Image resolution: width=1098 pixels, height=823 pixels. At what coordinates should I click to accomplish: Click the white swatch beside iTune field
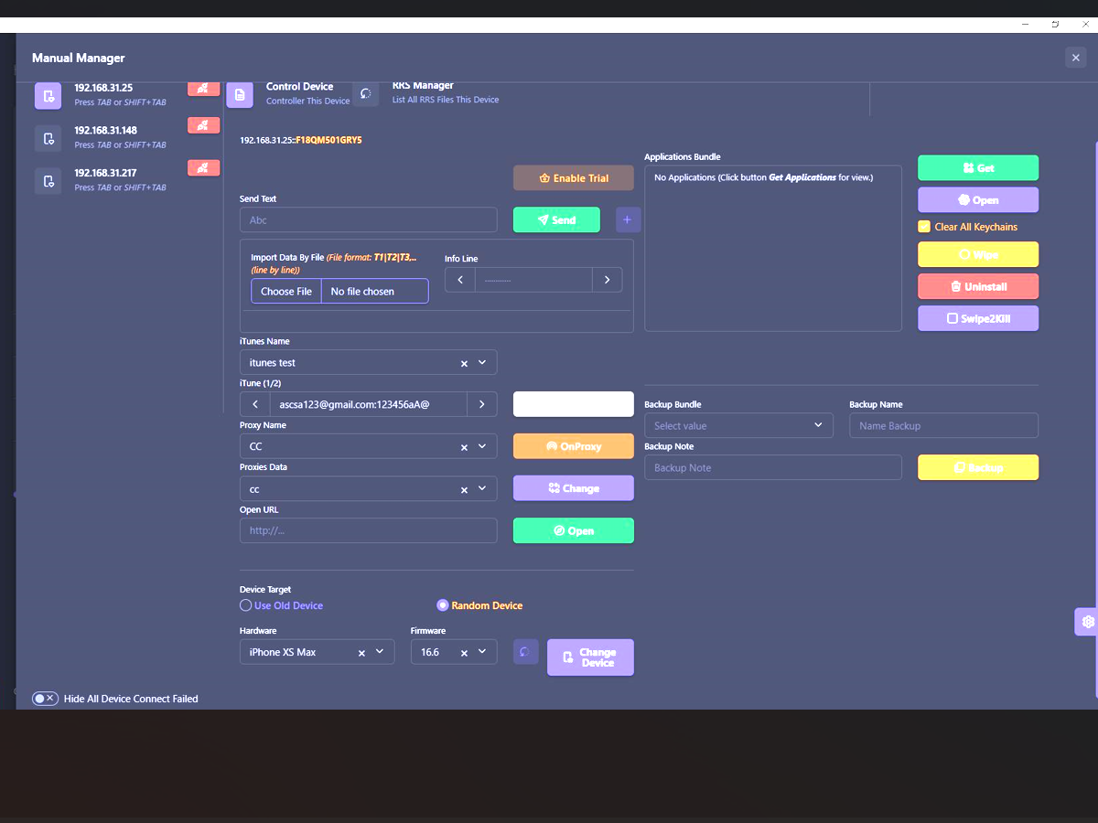point(573,404)
